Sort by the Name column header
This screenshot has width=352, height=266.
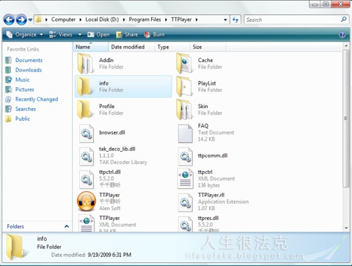[x=91, y=47]
